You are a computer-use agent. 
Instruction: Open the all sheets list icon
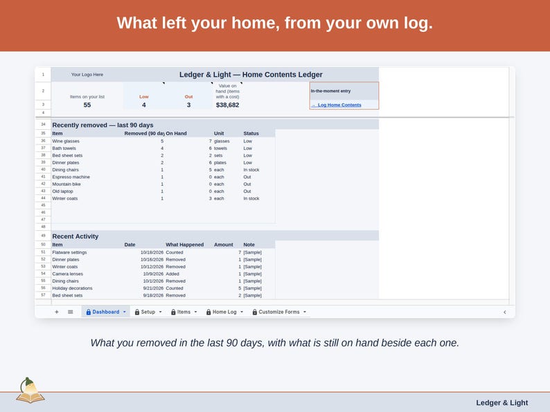pos(71,312)
